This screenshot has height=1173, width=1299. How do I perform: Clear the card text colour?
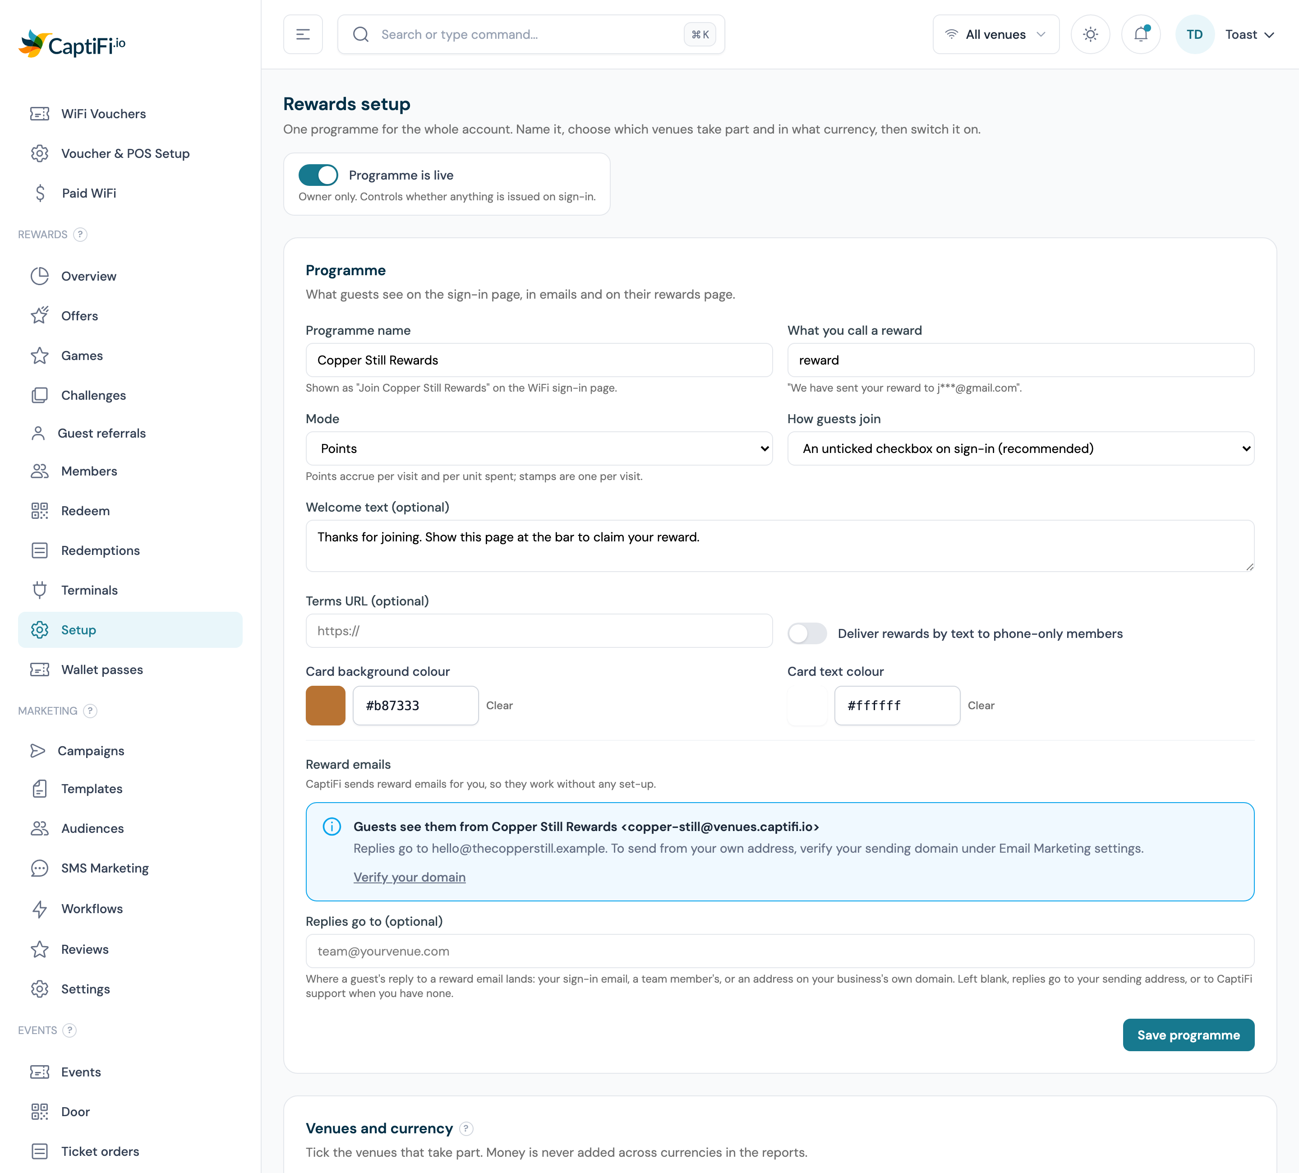coord(981,706)
